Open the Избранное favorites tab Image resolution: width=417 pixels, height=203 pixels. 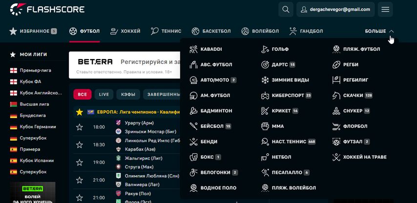33,31
